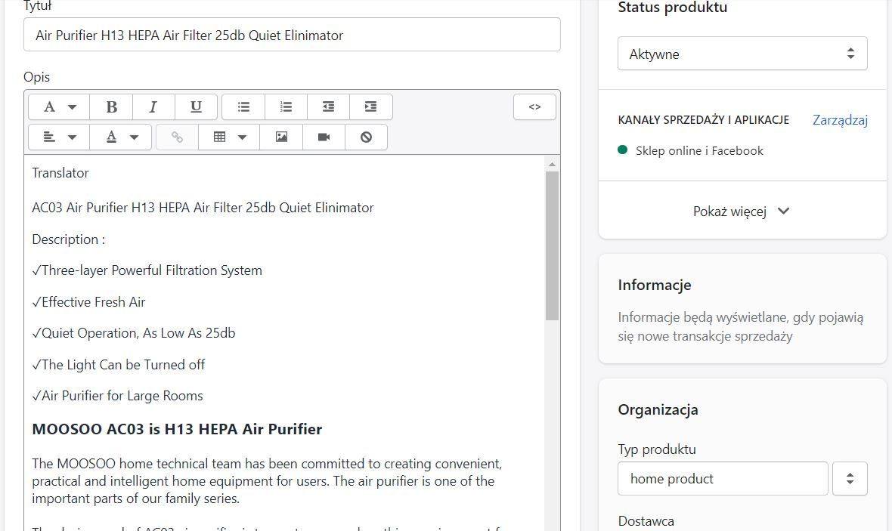Click 'Sklep online i Facebook' channel text

click(x=699, y=150)
